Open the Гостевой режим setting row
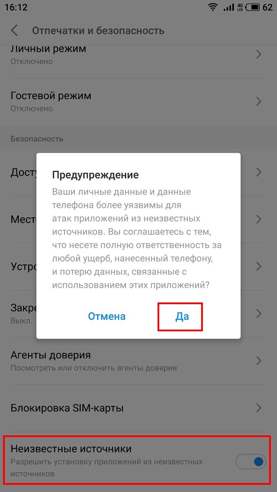The height and width of the screenshot is (492, 277). tap(138, 101)
